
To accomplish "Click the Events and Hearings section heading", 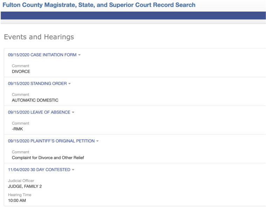I will pyautogui.click(x=39, y=37).
